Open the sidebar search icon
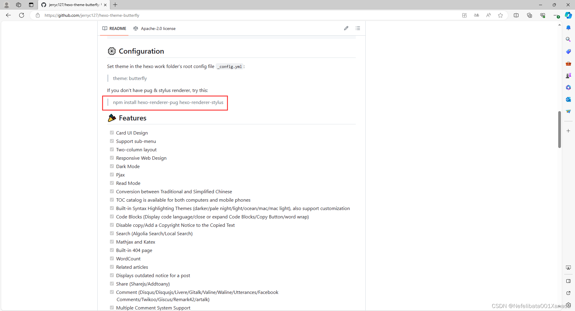 [x=568, y=40]
